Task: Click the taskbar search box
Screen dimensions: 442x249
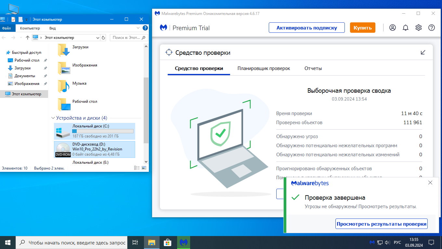Action: pos(72,243)
